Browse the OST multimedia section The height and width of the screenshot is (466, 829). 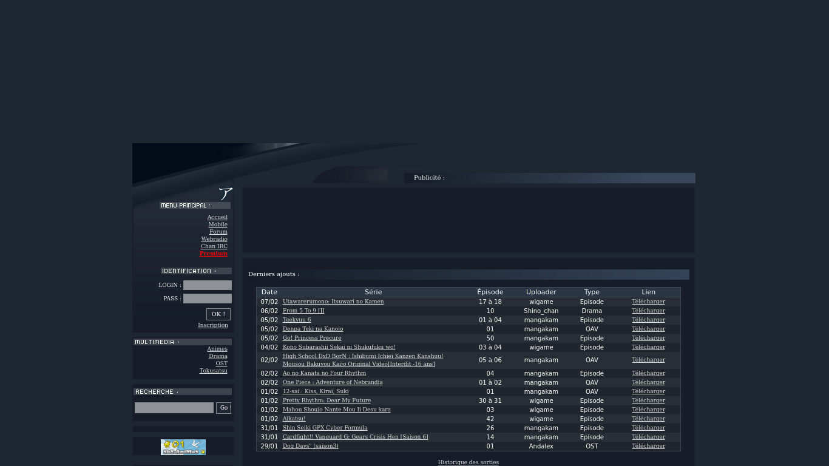[222, 363]
